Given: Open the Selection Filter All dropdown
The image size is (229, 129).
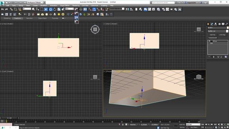Looking at the screenshot, I should pyautogui.click(x=27, y=9).
